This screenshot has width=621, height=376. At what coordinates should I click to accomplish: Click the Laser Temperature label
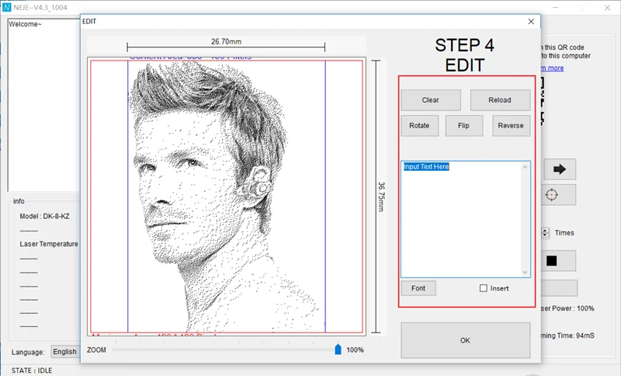49,244
